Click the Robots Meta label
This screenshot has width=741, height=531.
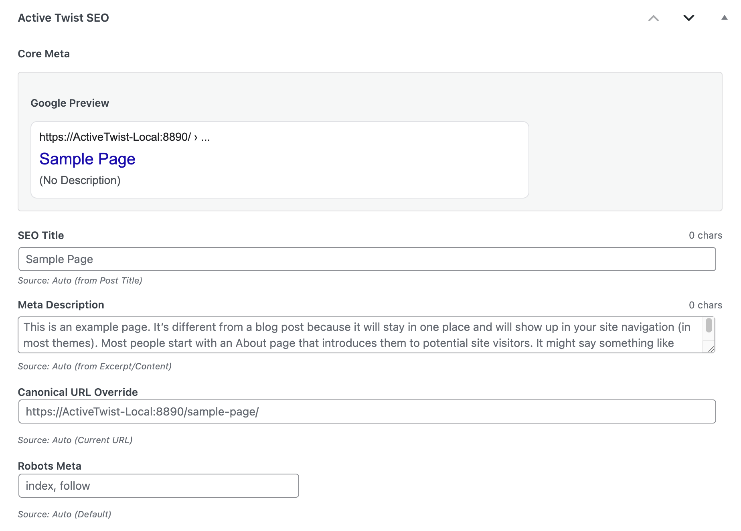click(x=50, y=466)
